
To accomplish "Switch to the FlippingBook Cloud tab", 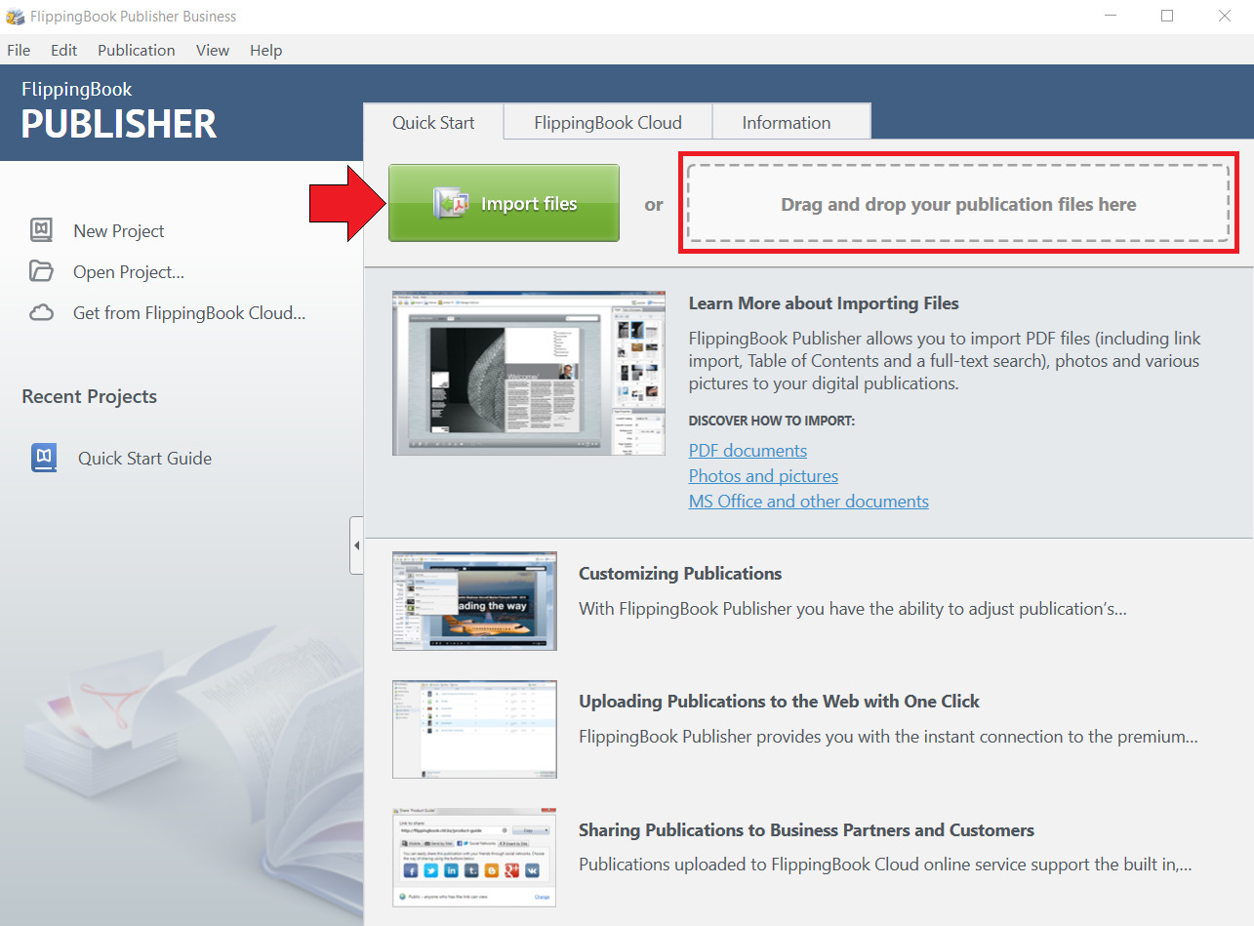I will coord(608,122).
